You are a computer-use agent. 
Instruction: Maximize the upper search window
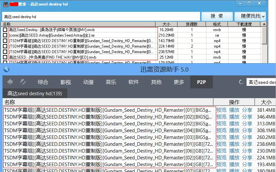(249, 3)
